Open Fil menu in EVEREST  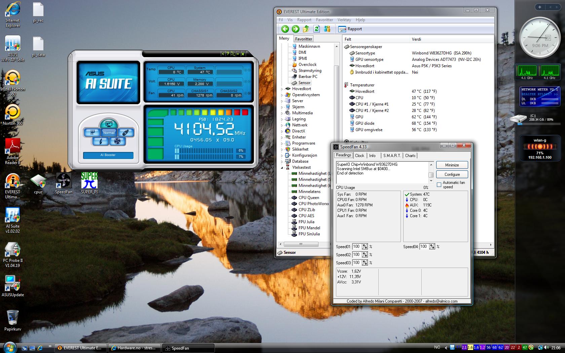[281, 20]
